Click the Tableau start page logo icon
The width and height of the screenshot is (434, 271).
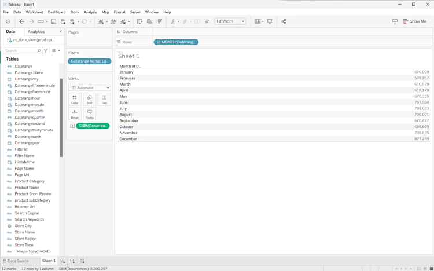[x=8, y=21]
